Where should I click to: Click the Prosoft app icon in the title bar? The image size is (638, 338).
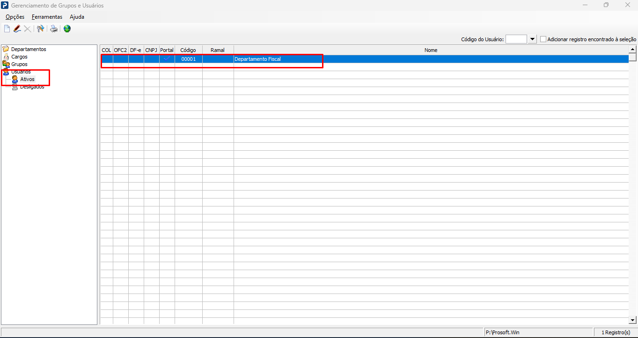(x=5, y=5)
